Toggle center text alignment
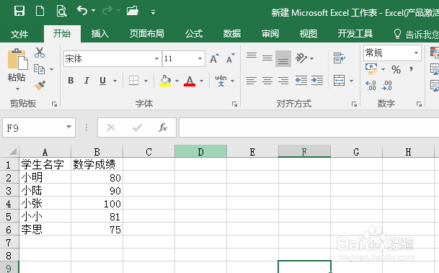The image size is (439, 273). pyautogui.click(x=267, y=81)
